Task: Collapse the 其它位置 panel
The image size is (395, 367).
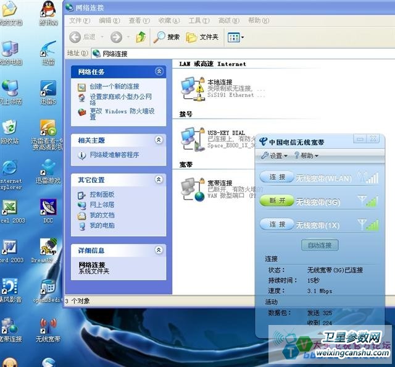Action: [x=159, y=180]
